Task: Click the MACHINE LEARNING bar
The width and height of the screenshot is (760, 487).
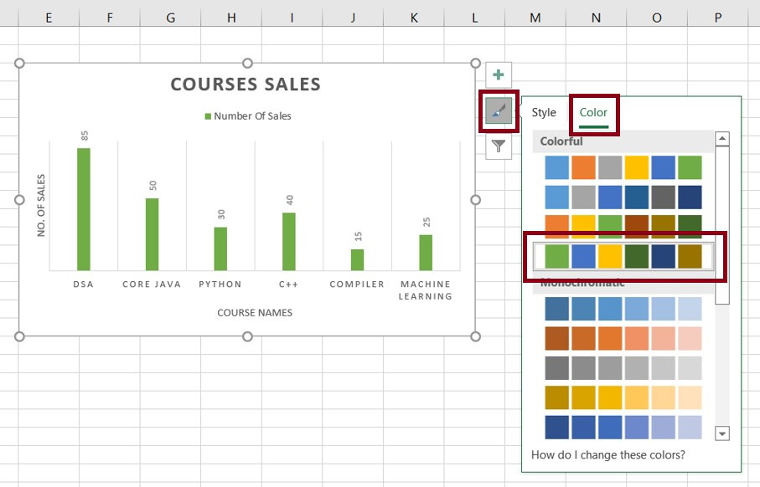Action: [426, 253]
